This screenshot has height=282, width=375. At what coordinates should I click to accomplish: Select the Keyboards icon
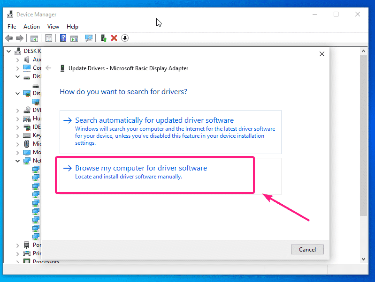click(27, 135)
